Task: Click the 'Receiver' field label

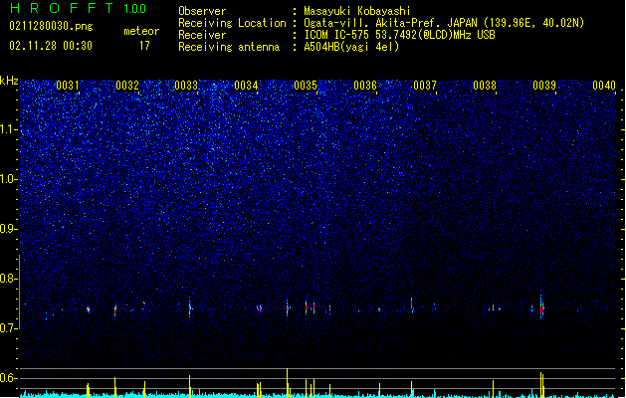Action: tap(202, 35)
